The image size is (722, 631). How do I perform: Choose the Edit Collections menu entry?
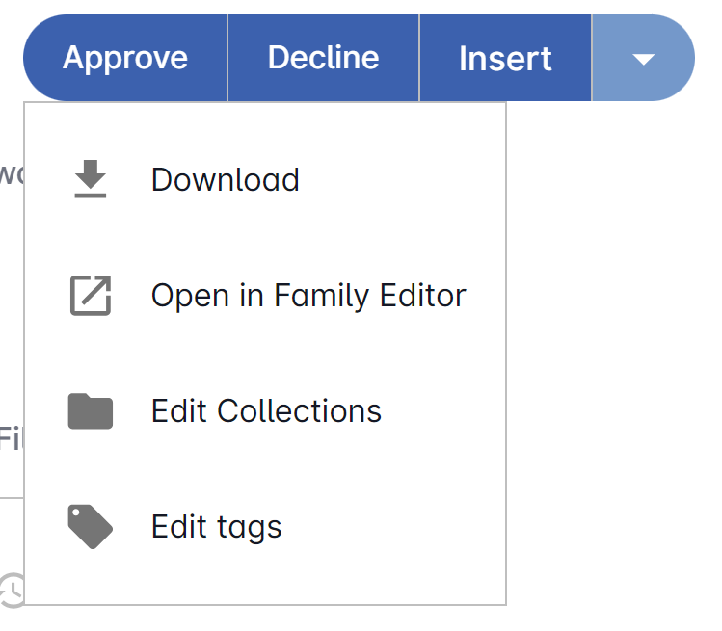click(x=266, y=411)
